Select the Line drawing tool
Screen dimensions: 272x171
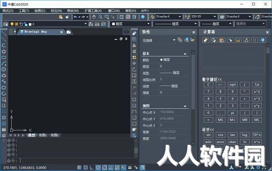4,33
